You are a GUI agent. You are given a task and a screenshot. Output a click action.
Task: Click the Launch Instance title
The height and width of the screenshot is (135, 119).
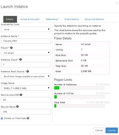pos(14,7)
